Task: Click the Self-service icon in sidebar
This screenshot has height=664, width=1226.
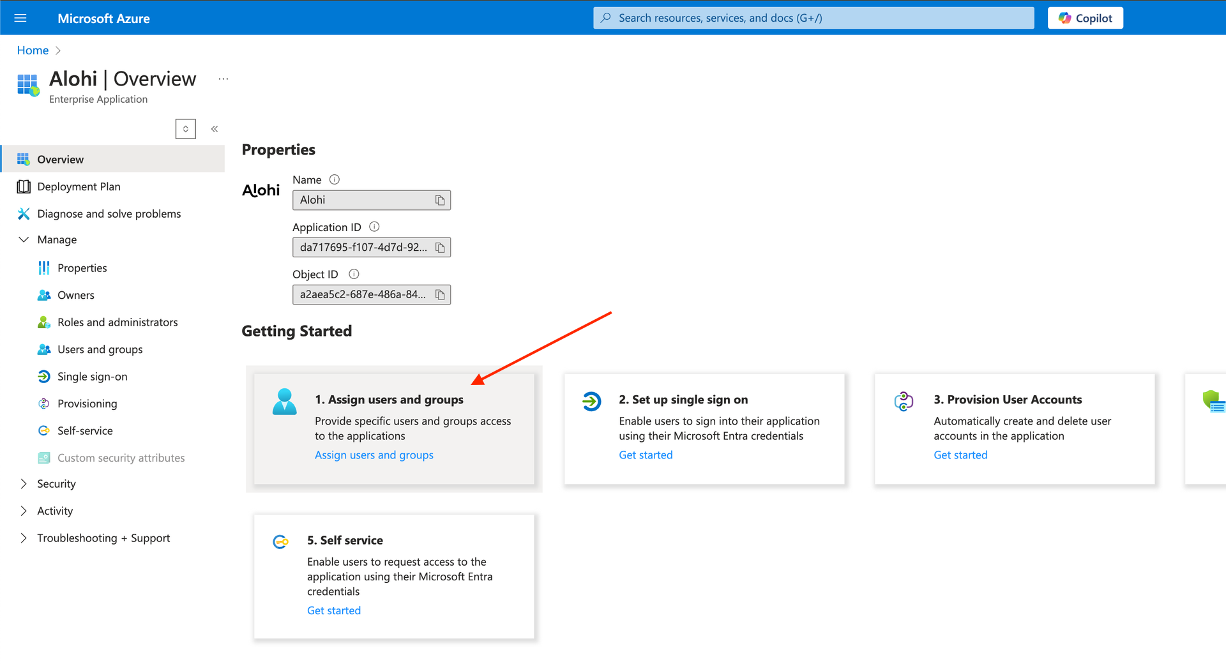Action: click(44, 431)
